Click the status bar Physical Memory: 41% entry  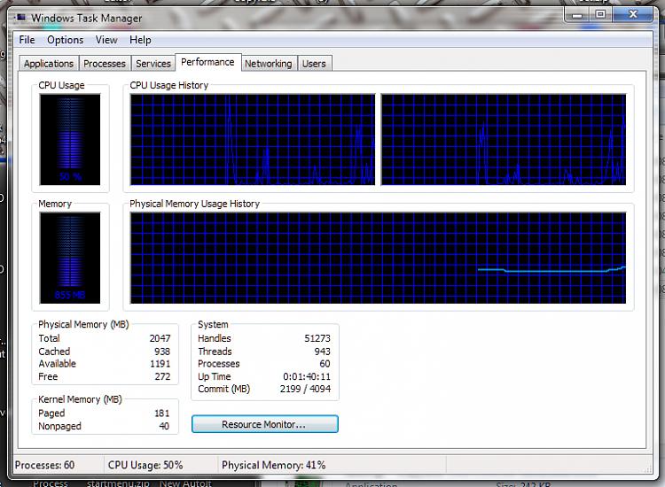click(x=274, y=465)
